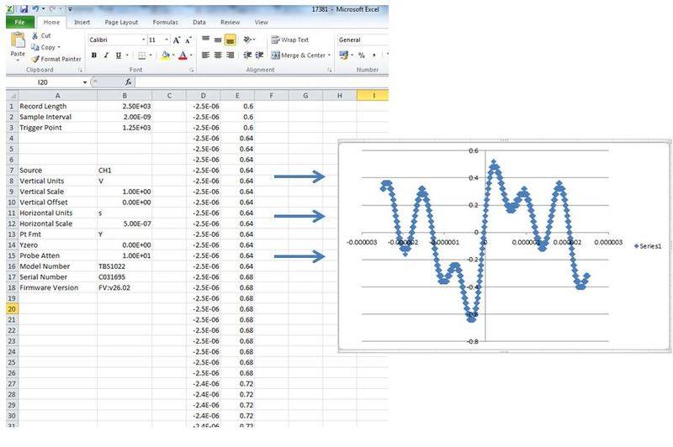Expand the Fill Color dropdown arrow
The image size is (673, 447).
[173, 55]
